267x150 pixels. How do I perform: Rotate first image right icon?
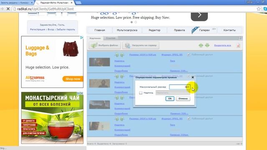(x=122, y=55)
